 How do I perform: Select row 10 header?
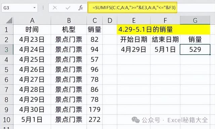(x=7, y=120)
